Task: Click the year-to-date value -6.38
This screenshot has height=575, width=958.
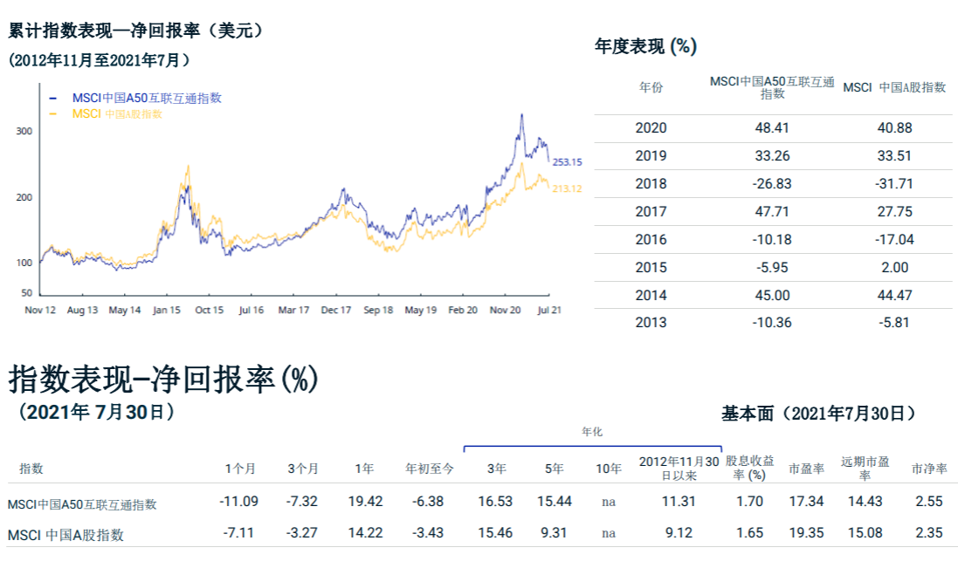Action: (x=428, y=502)
